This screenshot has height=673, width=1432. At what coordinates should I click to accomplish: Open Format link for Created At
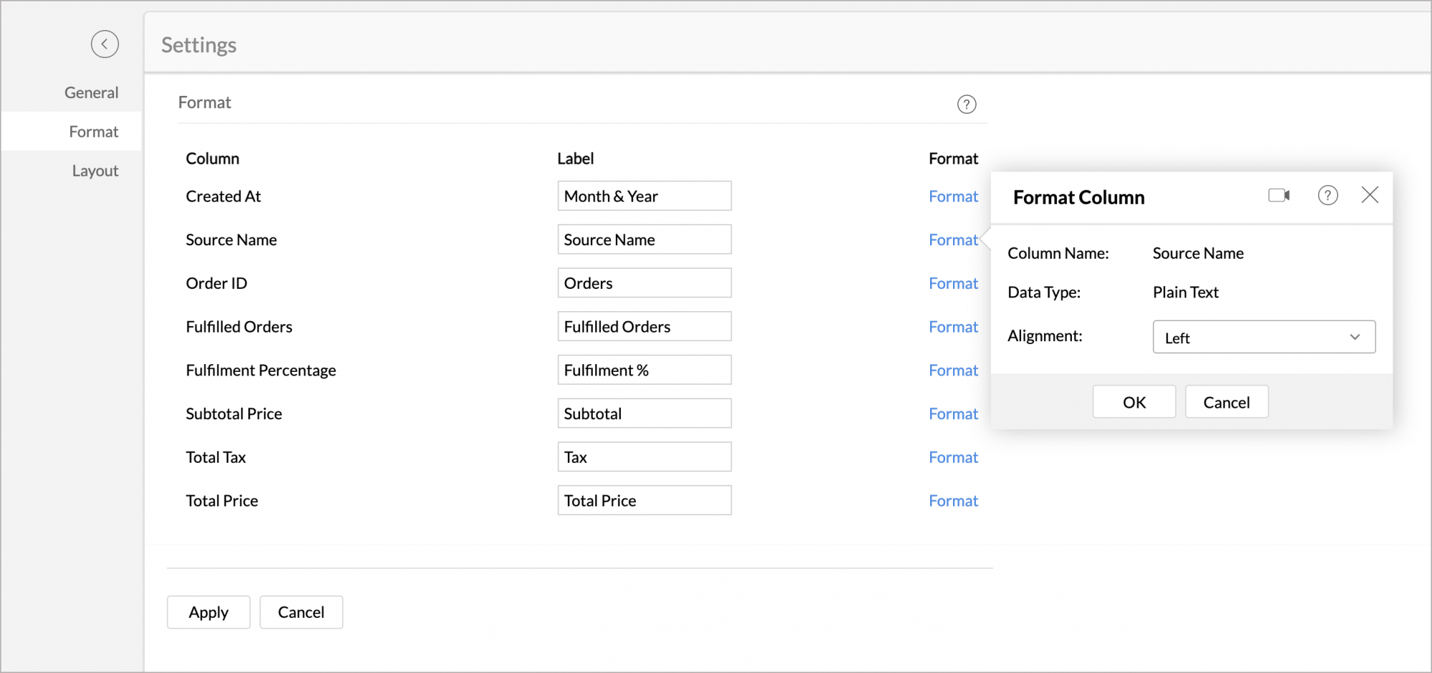pyautogui.click(x=953, y=197)
